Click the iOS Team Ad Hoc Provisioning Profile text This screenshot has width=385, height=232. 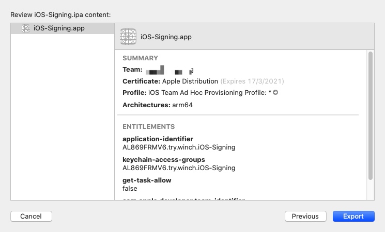[x=207, y=93]
